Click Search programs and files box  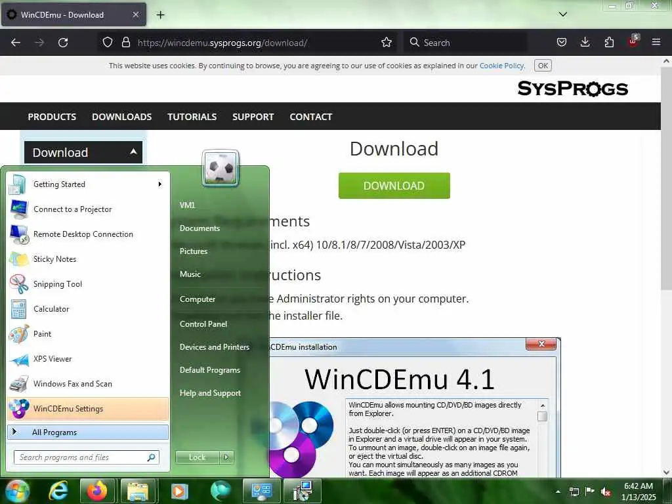pos(87,457)
